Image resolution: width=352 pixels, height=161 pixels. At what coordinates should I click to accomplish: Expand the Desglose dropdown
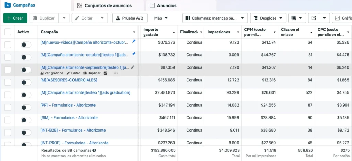point(268,18)
